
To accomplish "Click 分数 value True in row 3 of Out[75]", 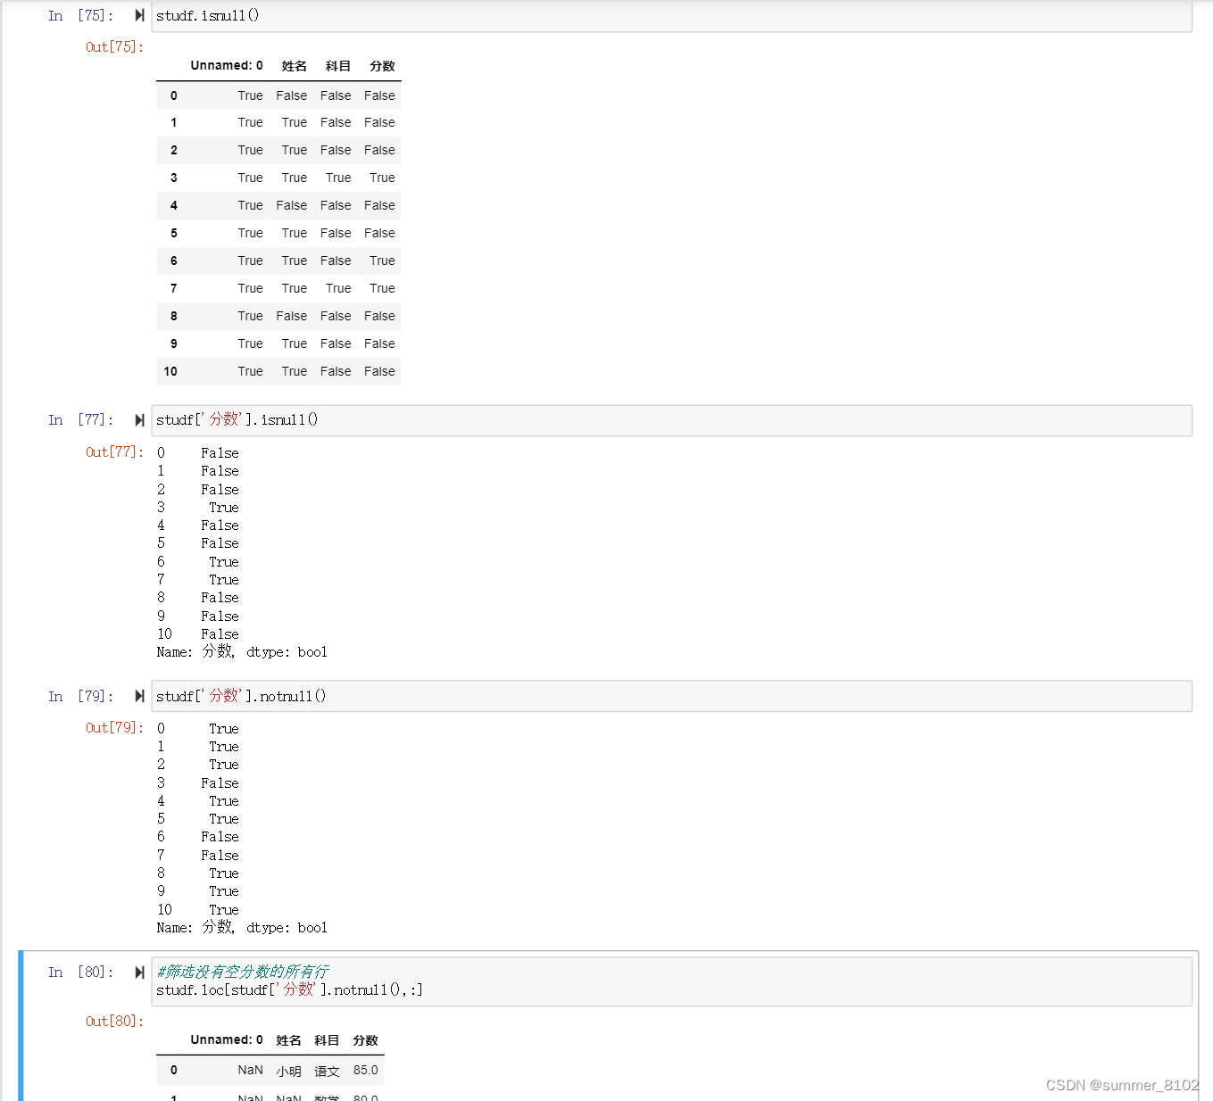I will click(382, 178).
